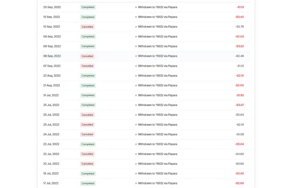This screenshot has width=294, height=188.
Task: Select the amount -$2.79
Action: point(240,27)
